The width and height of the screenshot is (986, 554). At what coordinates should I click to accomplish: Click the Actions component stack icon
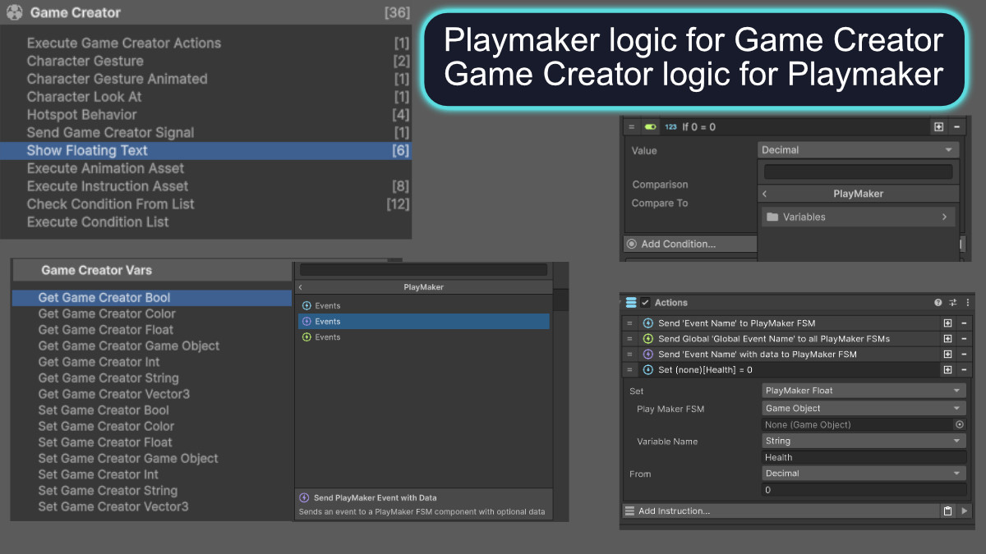(x=631, y=303)
